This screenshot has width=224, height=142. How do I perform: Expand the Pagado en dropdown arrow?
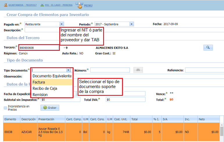coord(62,24)
